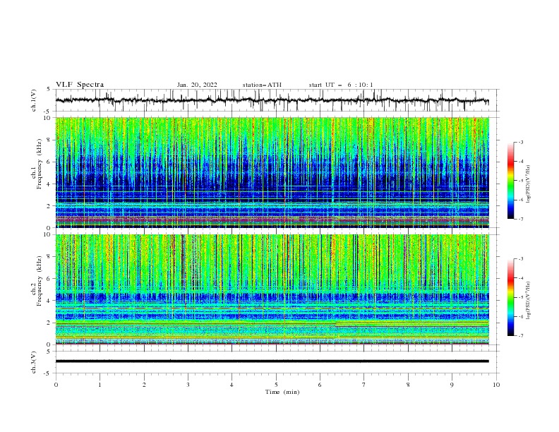Select the date label "Jan. 20, 2022"

(x=197, y=85)
